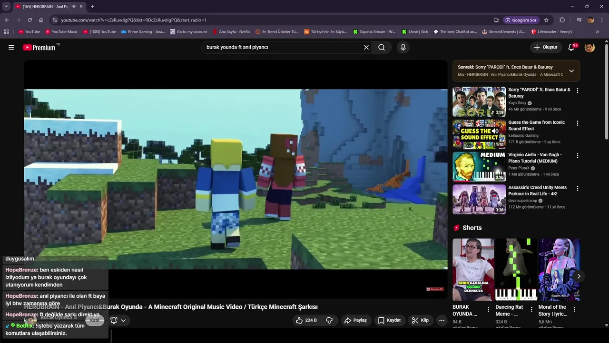Click the kaBoonio Gaming channel name
The image size is (609, 343).
click(x=523, y=135)
